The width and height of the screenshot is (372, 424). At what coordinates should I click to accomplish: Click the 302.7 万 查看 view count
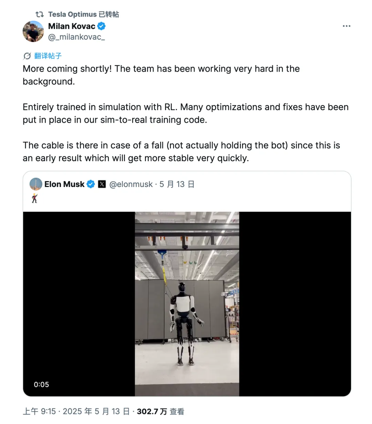point(161,411)
